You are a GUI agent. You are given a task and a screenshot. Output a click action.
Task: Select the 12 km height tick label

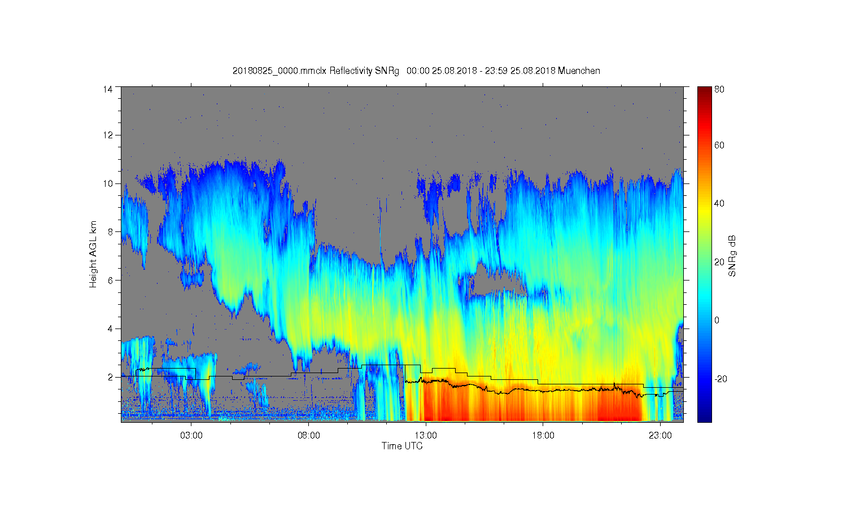tap(108, 135)
